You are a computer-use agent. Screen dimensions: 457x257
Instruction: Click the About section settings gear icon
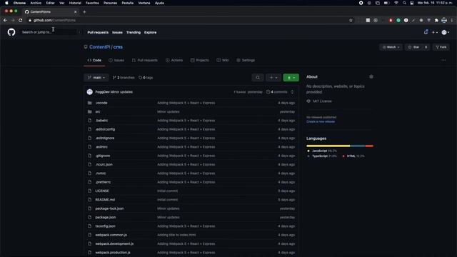click(371, 76)
